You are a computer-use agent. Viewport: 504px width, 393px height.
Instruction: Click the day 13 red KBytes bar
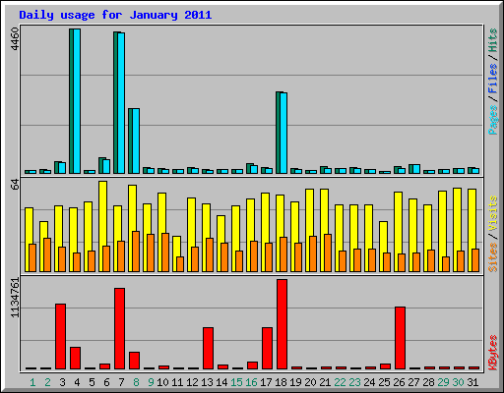[x=208, y=349]
